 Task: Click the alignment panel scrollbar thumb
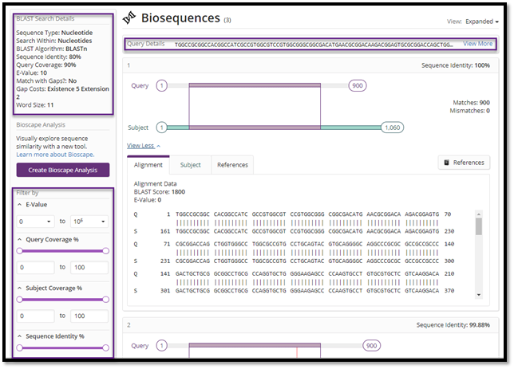(479, 226)
